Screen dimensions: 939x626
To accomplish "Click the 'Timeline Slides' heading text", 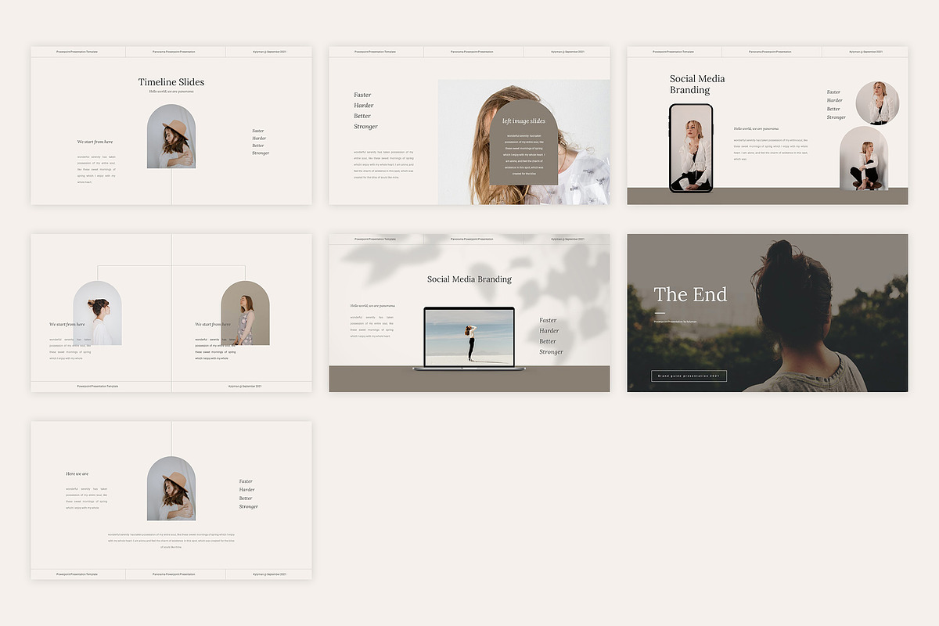I will [171, 82].
